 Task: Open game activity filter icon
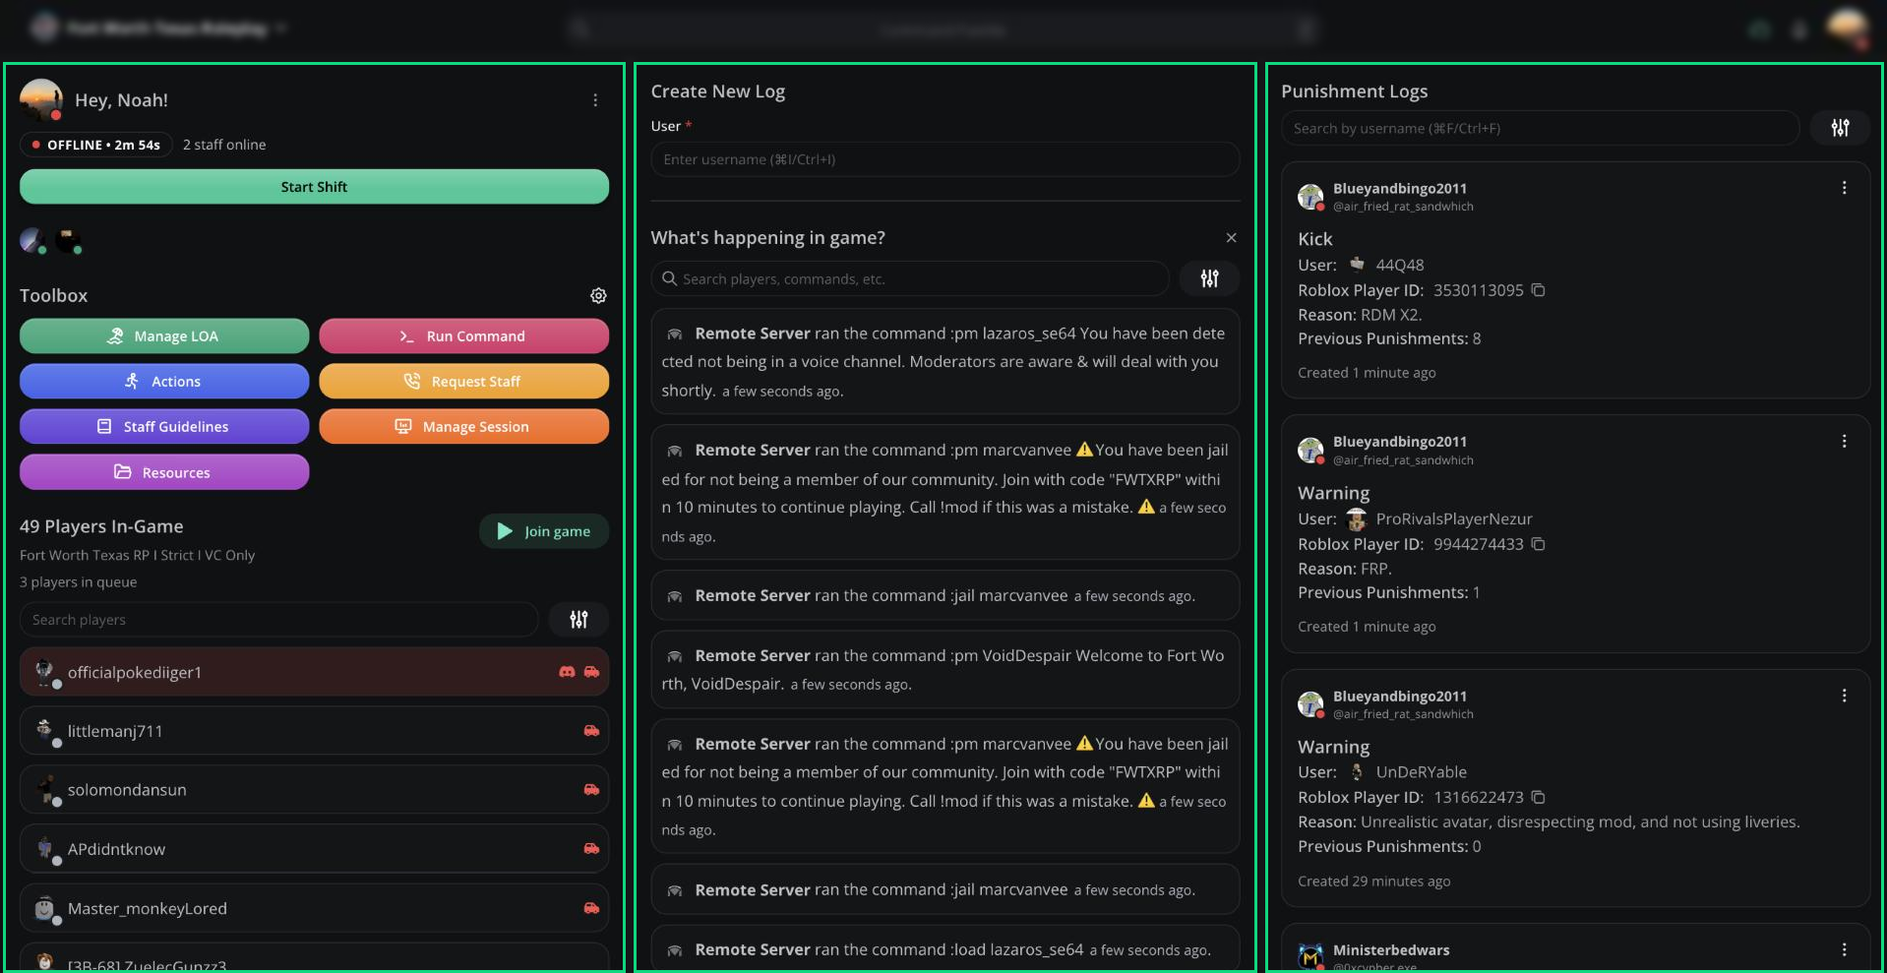coord(1209,278)
